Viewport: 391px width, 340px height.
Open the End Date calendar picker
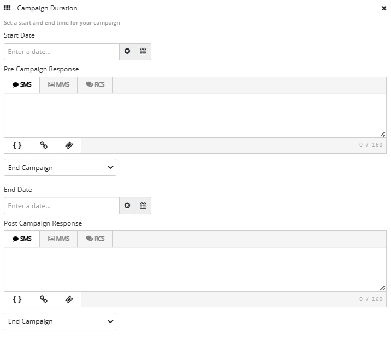tap(143, 205)
